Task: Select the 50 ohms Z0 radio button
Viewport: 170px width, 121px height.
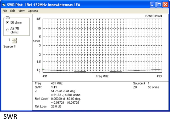Action: tap(7, 23)
